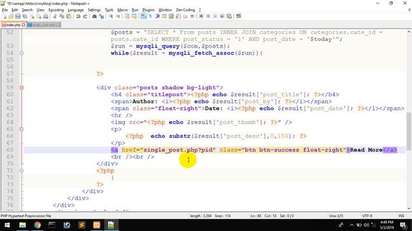
Task: Redo the edit via the toolbar
Action: pos(85,16)
